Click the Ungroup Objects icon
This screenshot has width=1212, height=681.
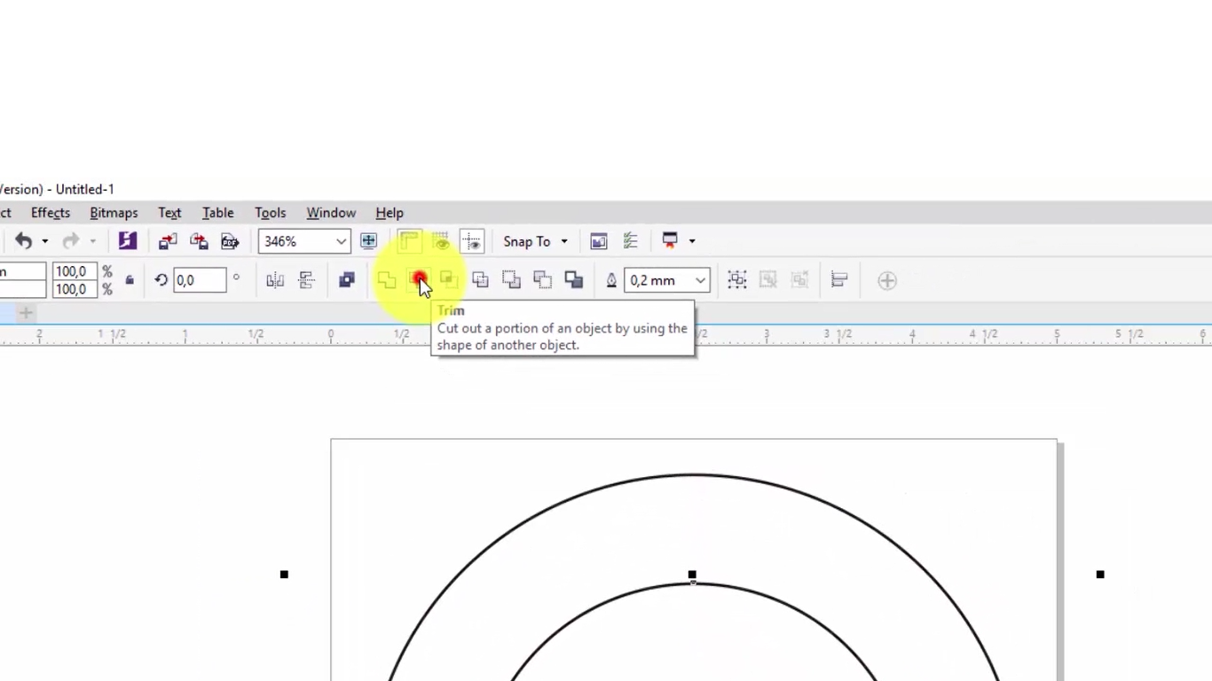pos(768,280)
